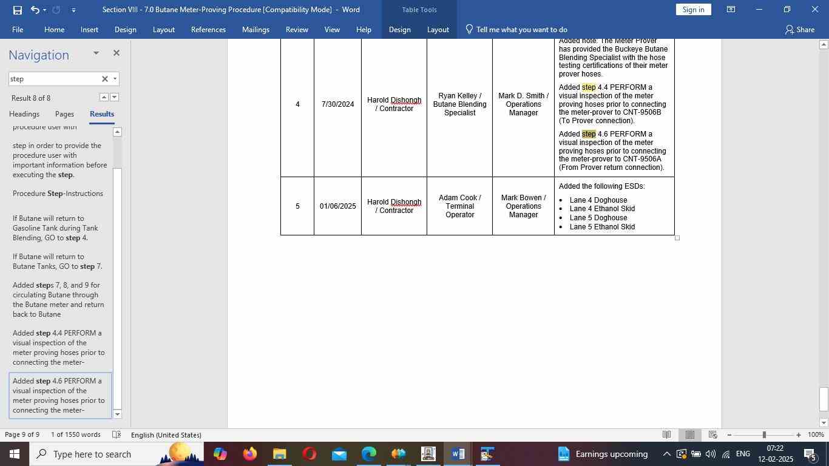
Task: Click the 100% zoom level
Action: pyautogui.click(x=816, y=435)
